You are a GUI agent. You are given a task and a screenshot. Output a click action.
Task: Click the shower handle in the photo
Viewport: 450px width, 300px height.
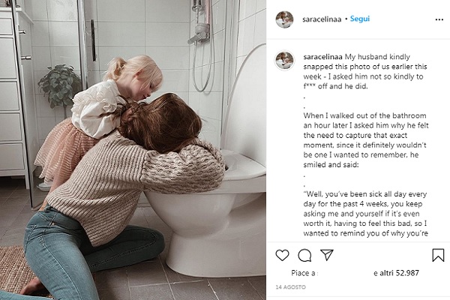[200, 34]
